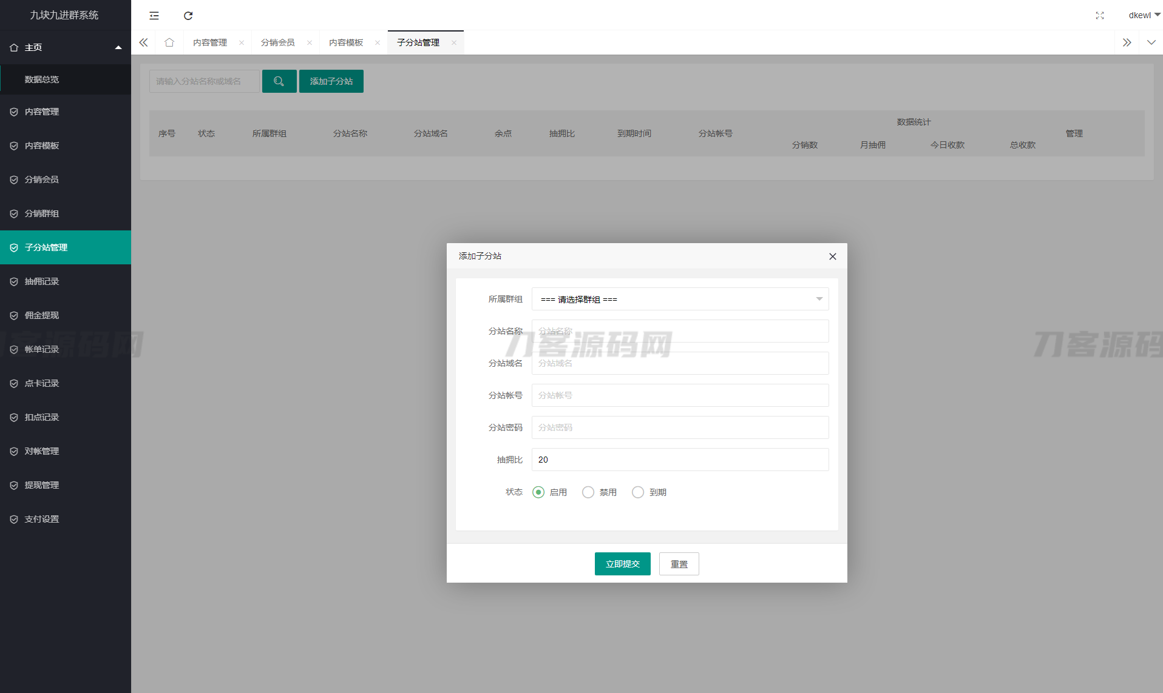1163x693 pixels.
Task: Close the 内容管理 tab
Action: pos(242,42)
